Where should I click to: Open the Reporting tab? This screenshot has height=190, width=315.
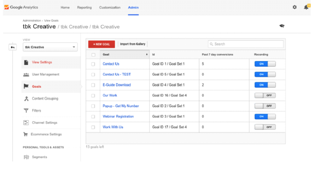tap(84, 7)
